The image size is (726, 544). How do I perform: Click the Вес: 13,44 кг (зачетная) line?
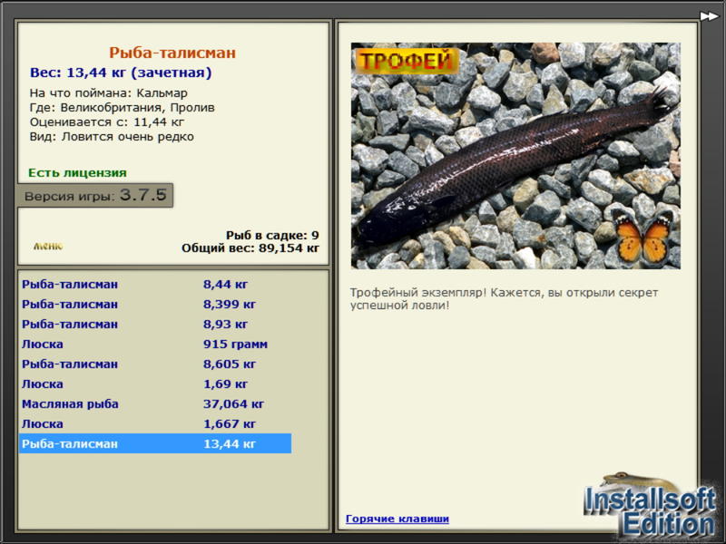[x=121, y=73]
